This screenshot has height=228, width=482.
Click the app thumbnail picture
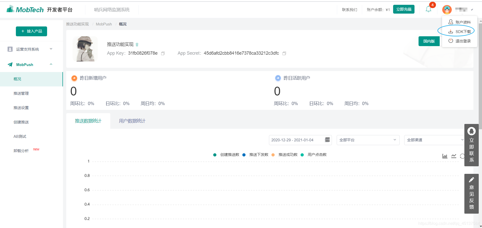pyautogui.click(x=85, y=49)
